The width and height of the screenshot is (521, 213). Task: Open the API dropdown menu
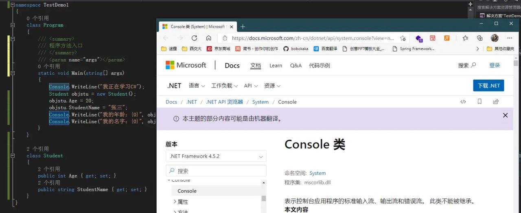coord(251,86)
